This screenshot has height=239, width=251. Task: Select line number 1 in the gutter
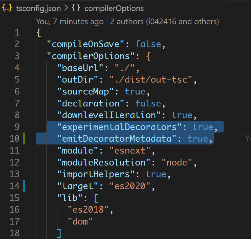click(x=17, y=32)
